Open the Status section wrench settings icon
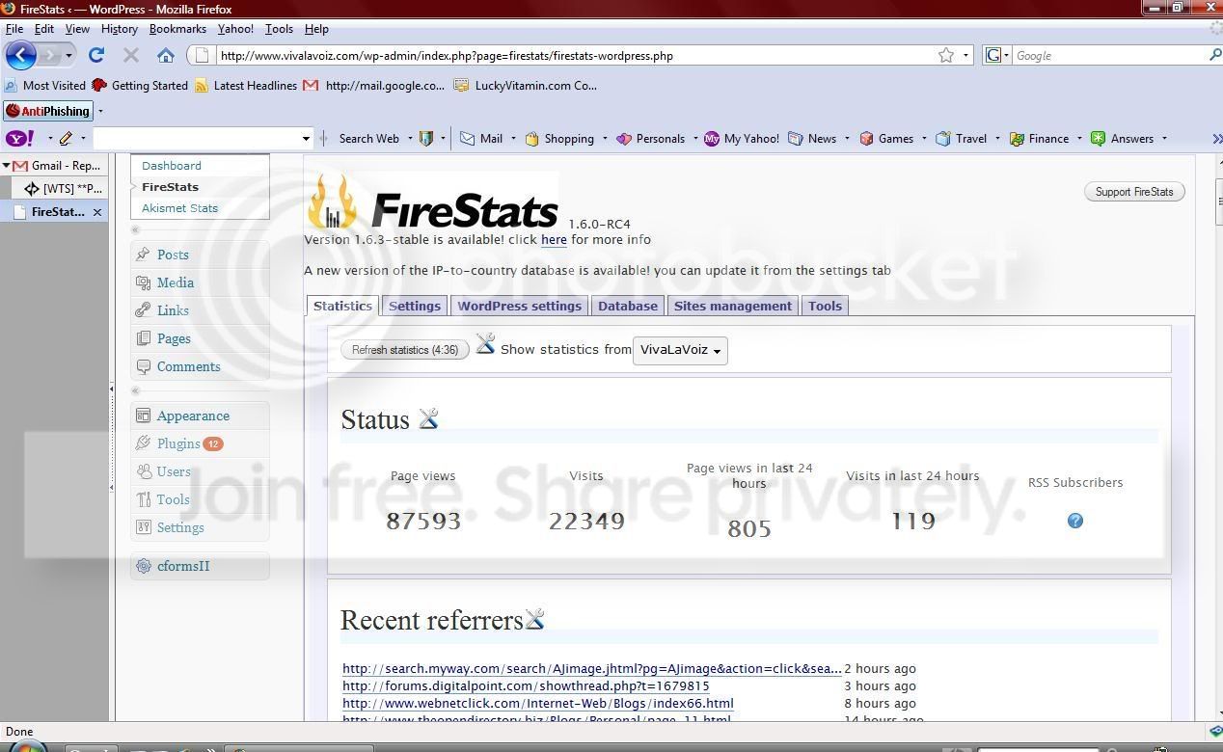Image resolution: width=1223 pixels, height=752 pixels. tap(428, 418)
